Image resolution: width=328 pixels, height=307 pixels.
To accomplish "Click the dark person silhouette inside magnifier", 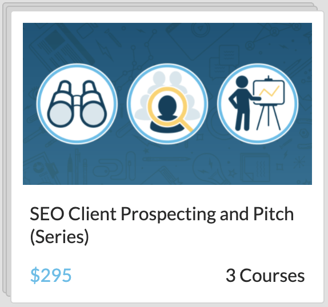I will point(167,114).
